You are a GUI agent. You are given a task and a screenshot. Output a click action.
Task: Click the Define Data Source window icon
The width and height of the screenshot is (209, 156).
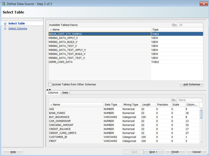tap(3, 4)
